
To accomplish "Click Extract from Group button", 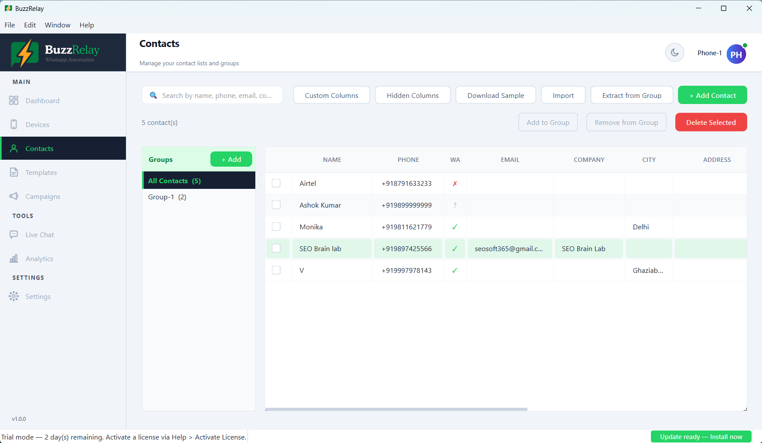I will click(632, 95).
